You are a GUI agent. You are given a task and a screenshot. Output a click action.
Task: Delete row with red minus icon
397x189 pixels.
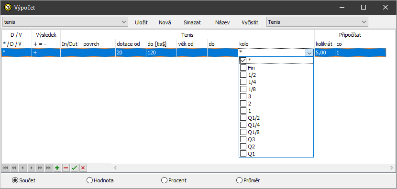66,168
